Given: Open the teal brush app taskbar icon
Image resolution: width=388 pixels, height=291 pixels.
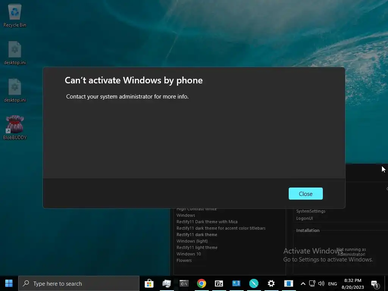Looking at the screenshot, I should pyautogui.click(x=253, y=283).
